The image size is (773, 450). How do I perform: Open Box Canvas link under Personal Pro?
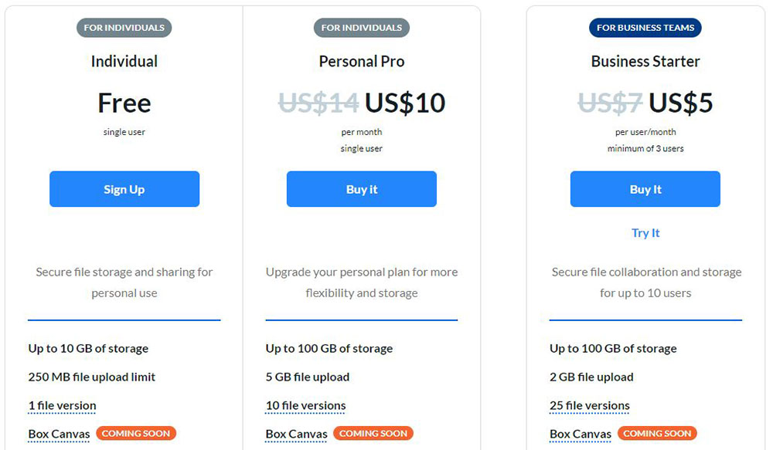pos(297,434)
